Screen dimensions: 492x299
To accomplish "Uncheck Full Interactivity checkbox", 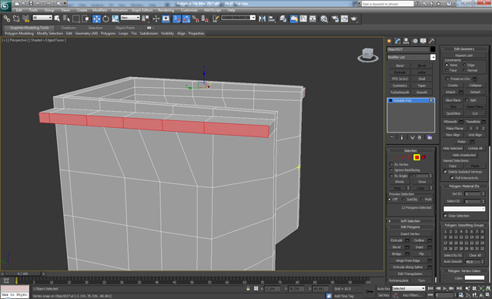I will coord(453,178).
